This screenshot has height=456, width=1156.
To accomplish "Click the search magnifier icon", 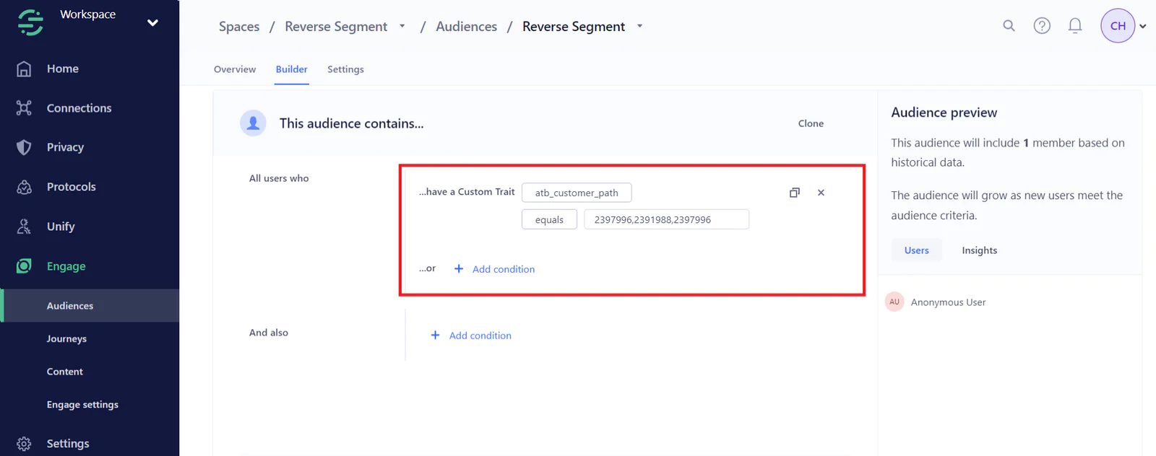I will (1009, 26).
